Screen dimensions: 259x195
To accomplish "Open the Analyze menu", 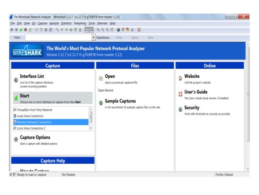I will [x=54, y=23].
